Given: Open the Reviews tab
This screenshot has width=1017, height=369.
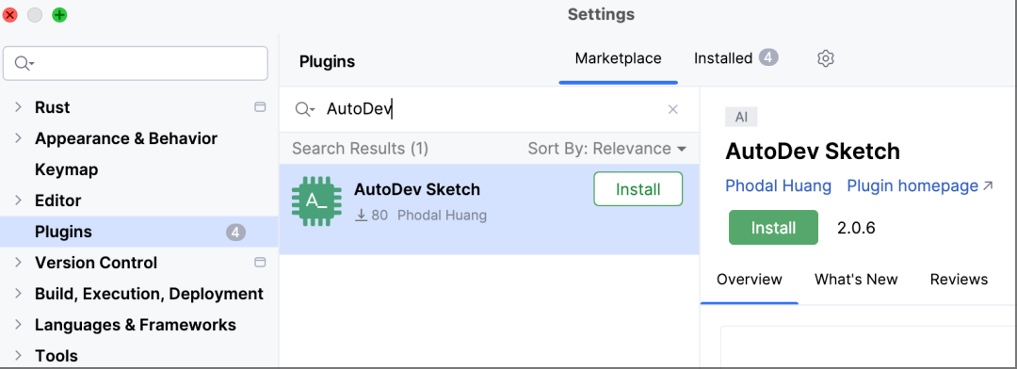Looking at the screenshot, I should [959, 280].
